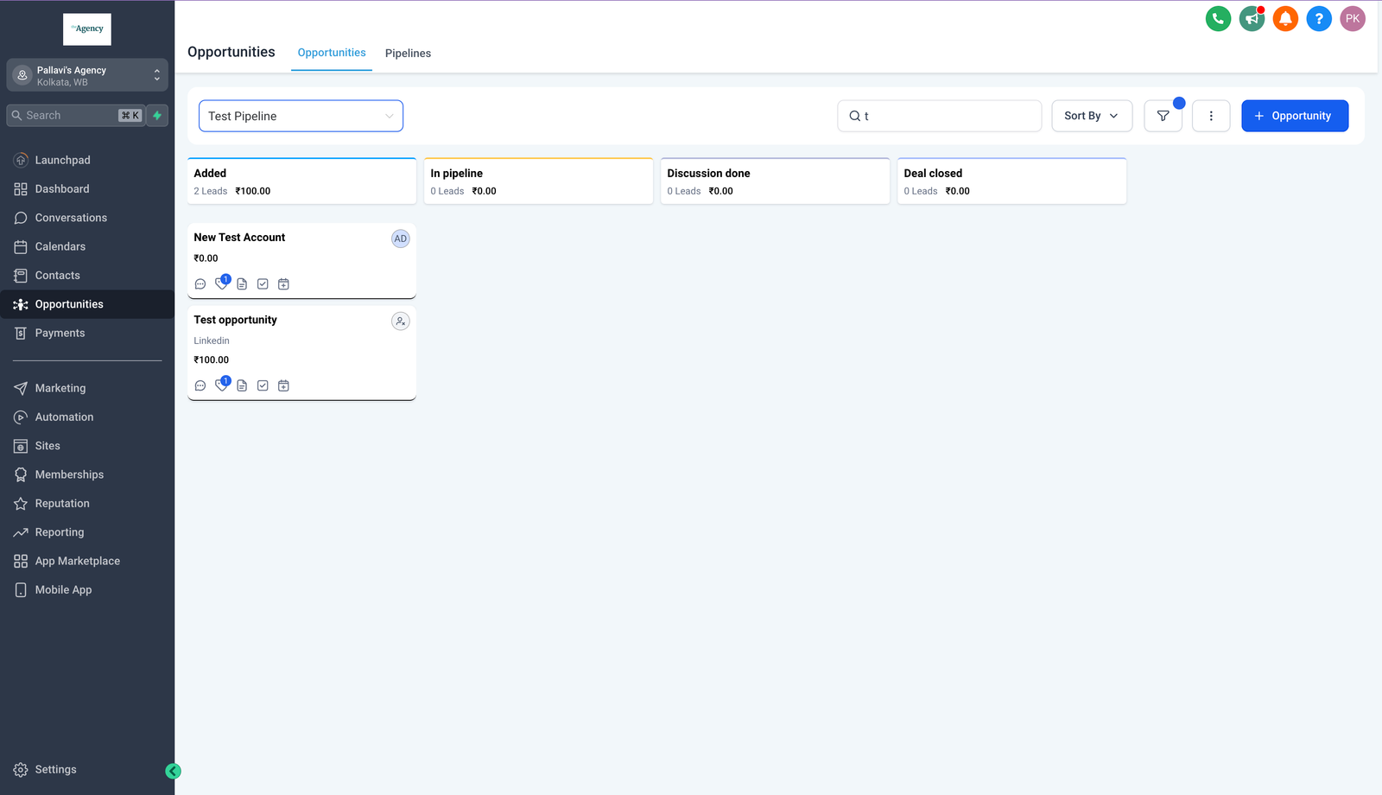This screenshot has height=795, width=1382.
Task: Open the megaphone announcements icon
Action: tap(1252, 19)
